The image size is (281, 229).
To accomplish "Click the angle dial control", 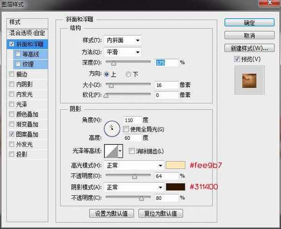I will (x=113, y=127).
